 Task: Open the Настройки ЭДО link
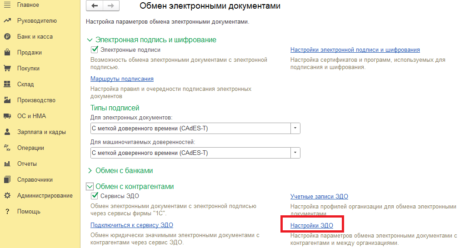coord(312,225)
